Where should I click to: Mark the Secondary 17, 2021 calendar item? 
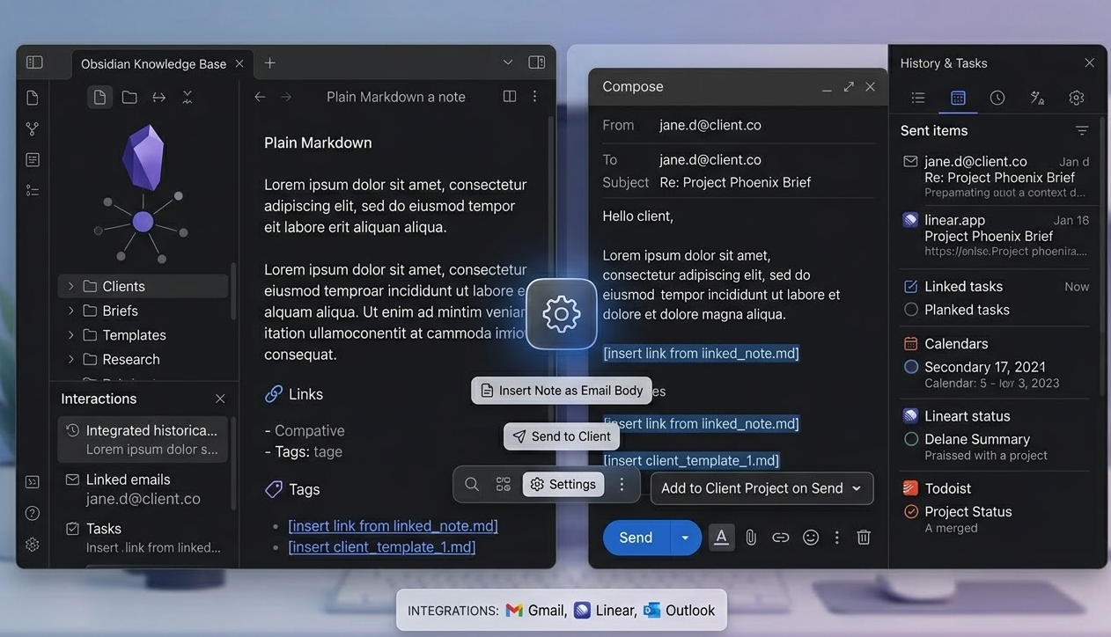[911, 367]
